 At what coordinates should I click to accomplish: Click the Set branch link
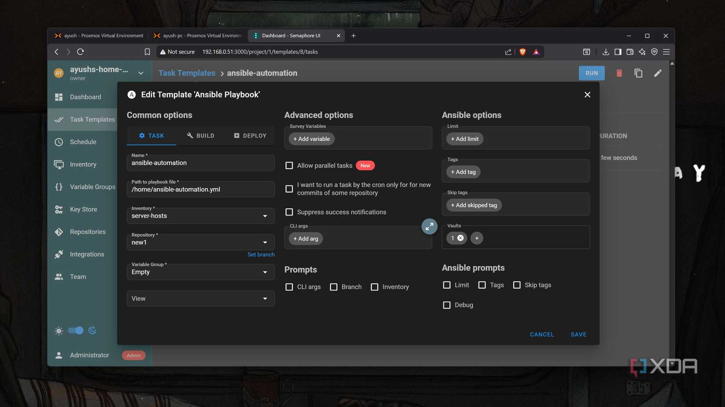[x=261, y=254]
